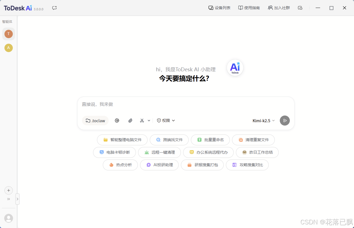Expand sidebar with double-arrow icon
Viewport: 354px width, 228px height.
click(x=9, y=199)
